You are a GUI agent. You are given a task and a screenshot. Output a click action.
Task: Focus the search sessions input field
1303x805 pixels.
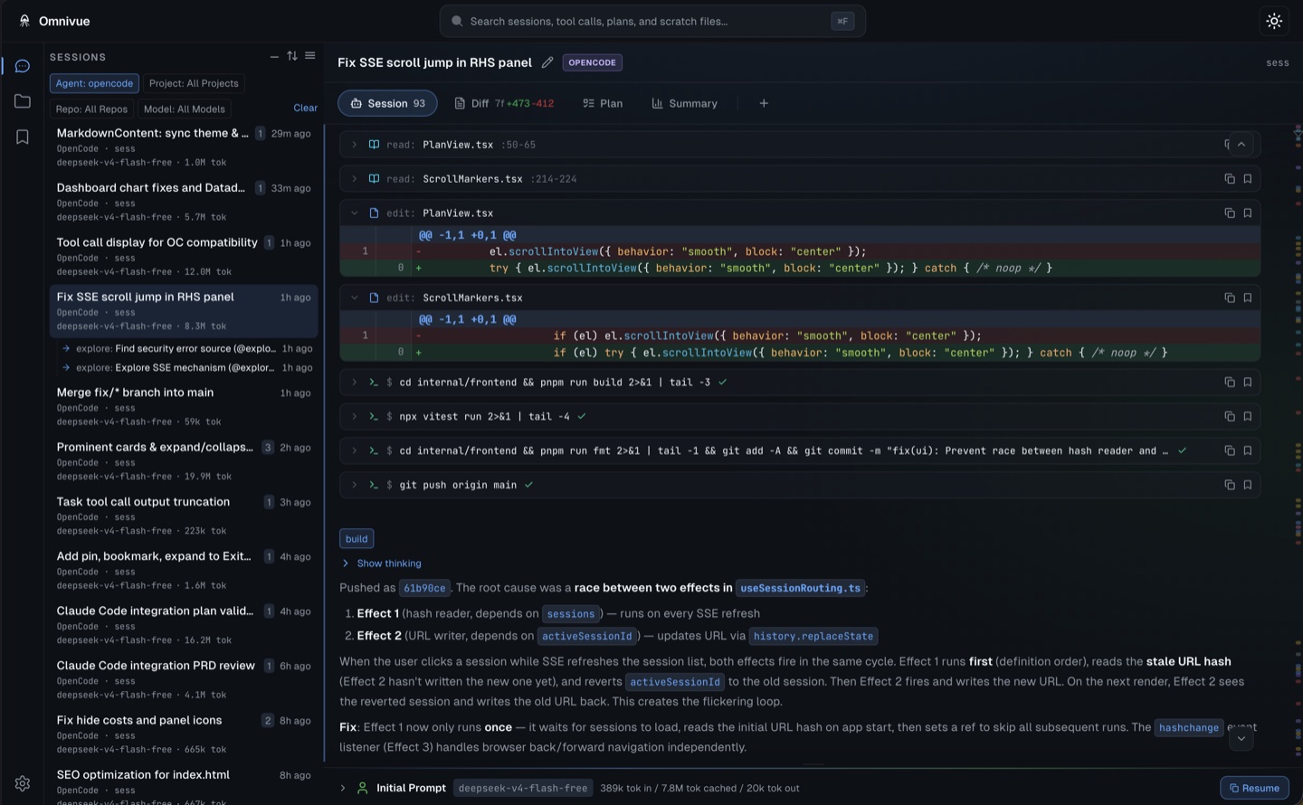coord(652,21)
